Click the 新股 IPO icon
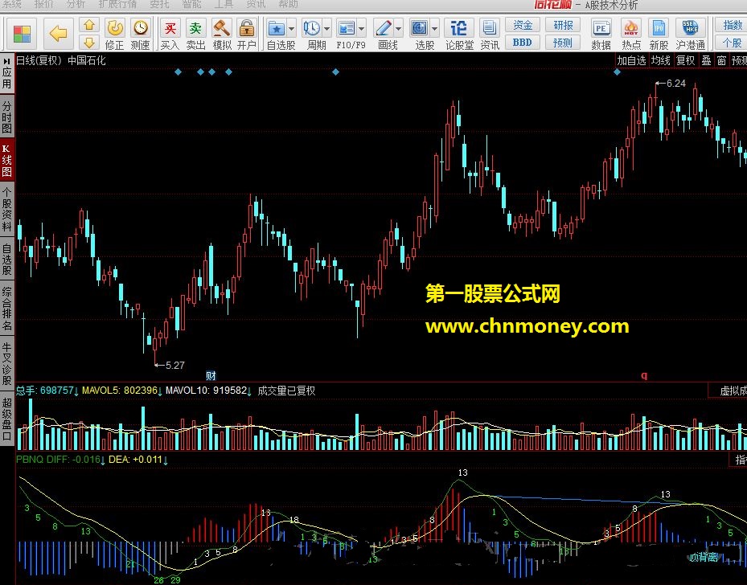 (x=659, y=27)
